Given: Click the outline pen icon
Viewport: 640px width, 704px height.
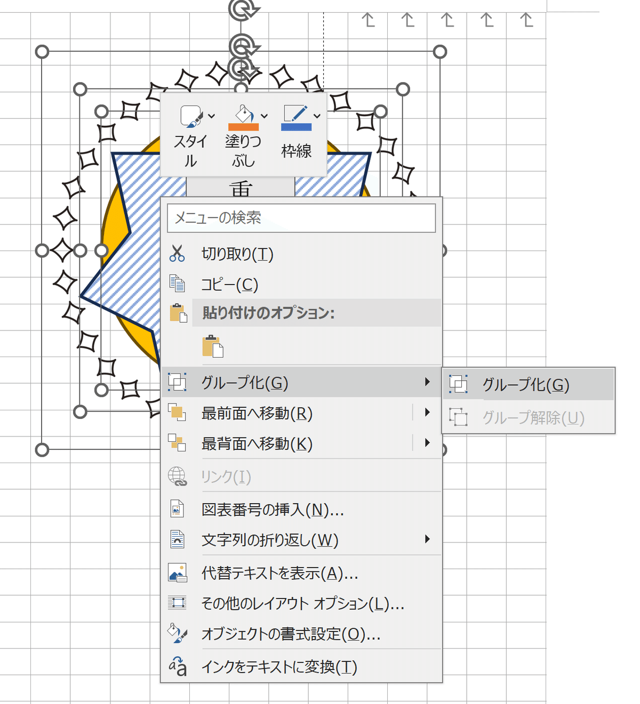Looking at the screenshot, I should [x=296, y=114].
